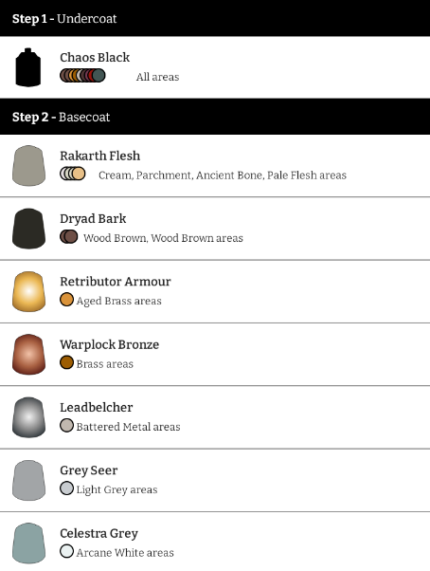
Task: Click the Dryad Bark paint pot icon
Action: point(28,229)
